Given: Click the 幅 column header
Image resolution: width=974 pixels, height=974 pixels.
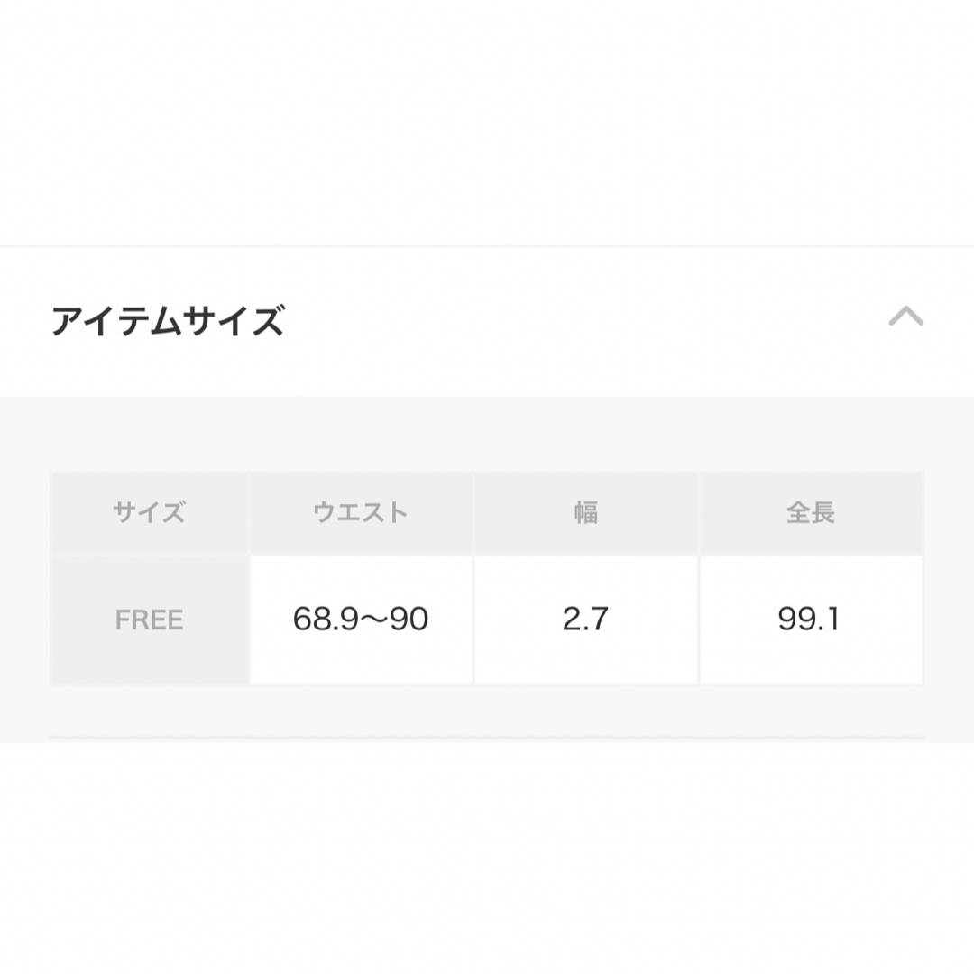Looking at the screenshot, I should pos(586,512).
